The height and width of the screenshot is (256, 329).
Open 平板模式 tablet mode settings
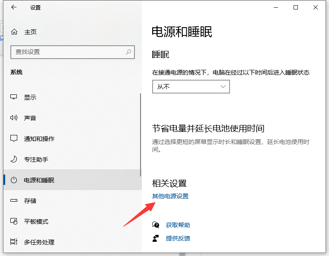point(36,222)
